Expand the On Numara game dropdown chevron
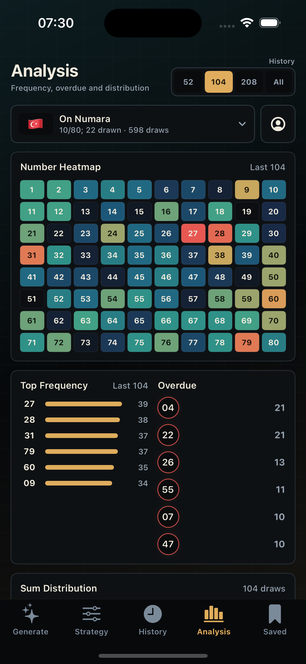The height and width of the screenshot is (664, 306). (x=242, y=124)
